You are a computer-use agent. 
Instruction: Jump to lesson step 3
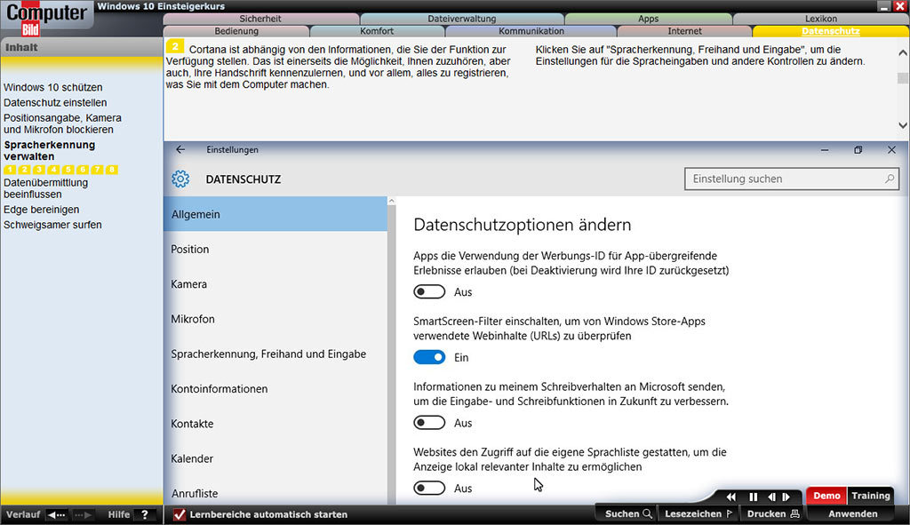pyautogui.click(x=39, y=170)
